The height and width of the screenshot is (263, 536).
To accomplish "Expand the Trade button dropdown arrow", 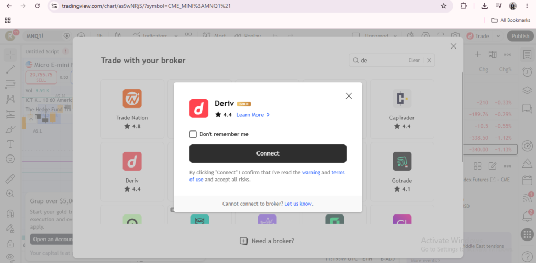I will 498,36.
